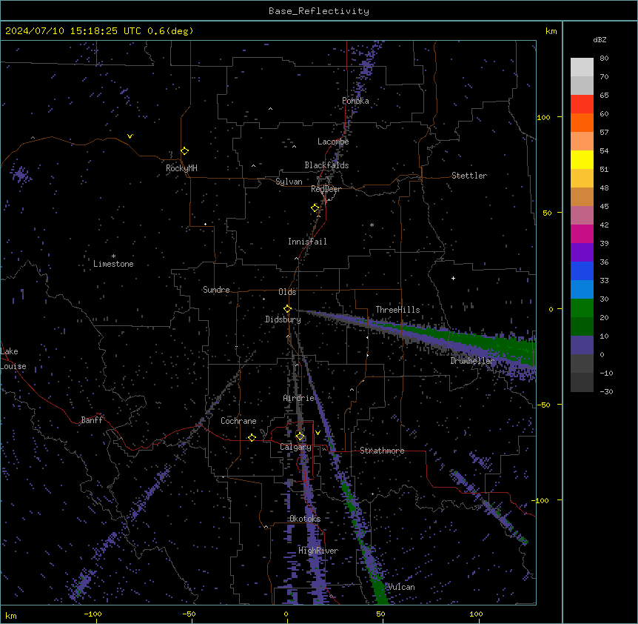
Task: Click the Stettler label
Action: pyautogui.click(x=469, y=176)
